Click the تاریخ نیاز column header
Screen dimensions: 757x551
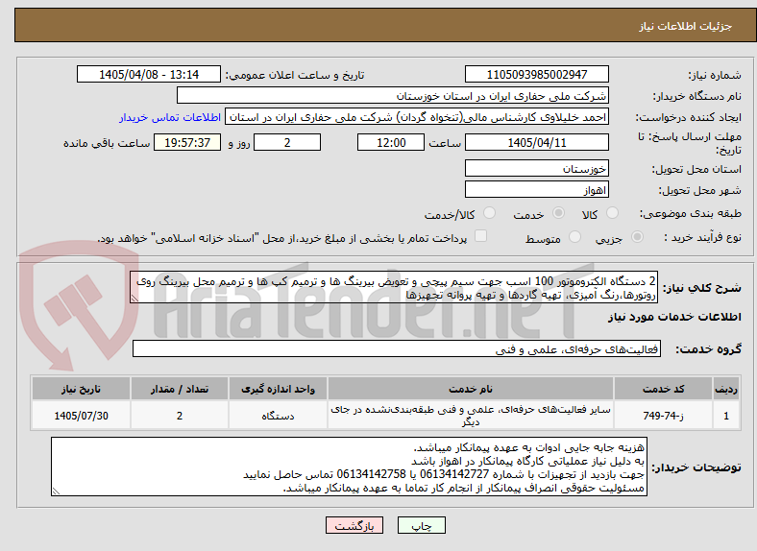tap(81, 389)
